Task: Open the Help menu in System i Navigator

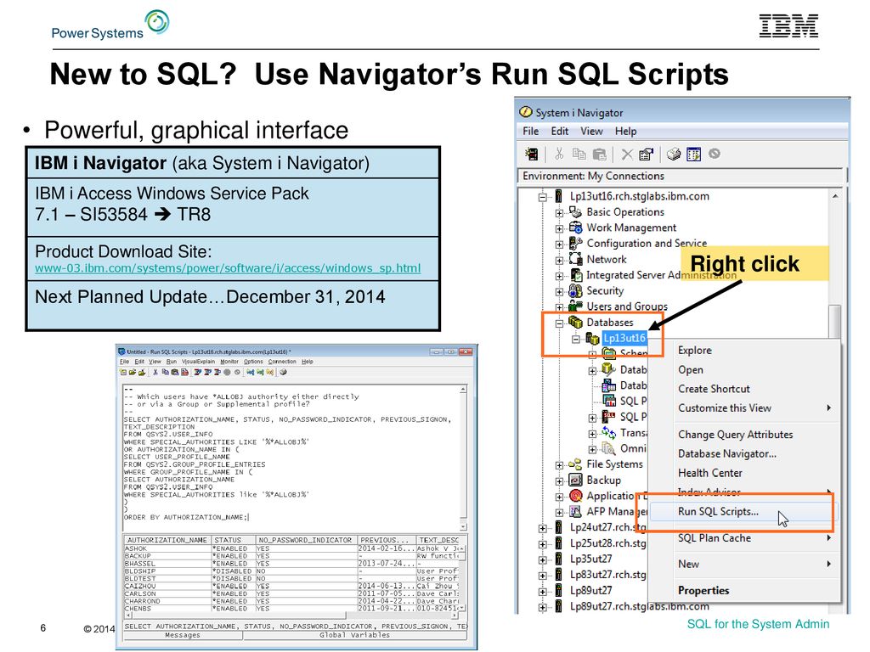Action: coord(625,132)
